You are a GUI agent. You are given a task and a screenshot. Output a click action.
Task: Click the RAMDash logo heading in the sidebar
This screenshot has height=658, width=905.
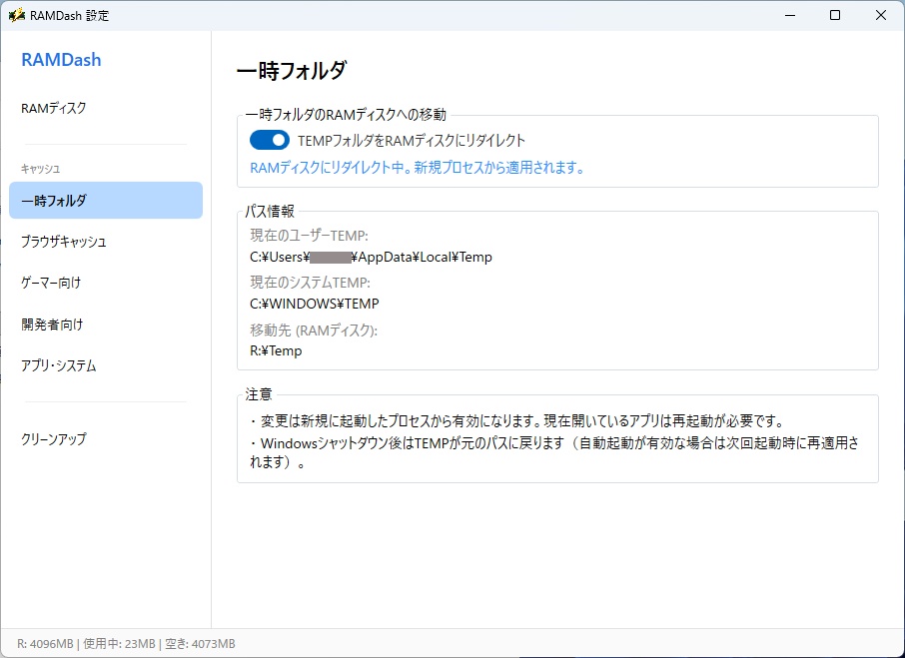tap(61, 59)
